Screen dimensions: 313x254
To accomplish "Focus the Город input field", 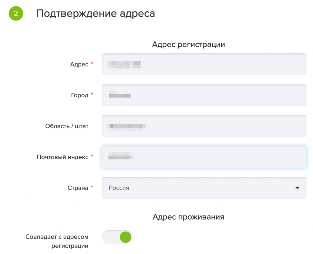I will [x=204, y=95].
